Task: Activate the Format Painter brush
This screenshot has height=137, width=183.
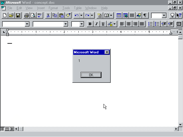Action: pyautogui.click(x=68, y=15)
